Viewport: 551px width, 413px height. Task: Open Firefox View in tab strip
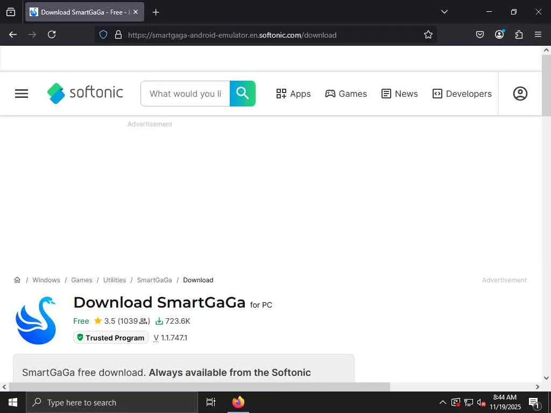(11, 12)
